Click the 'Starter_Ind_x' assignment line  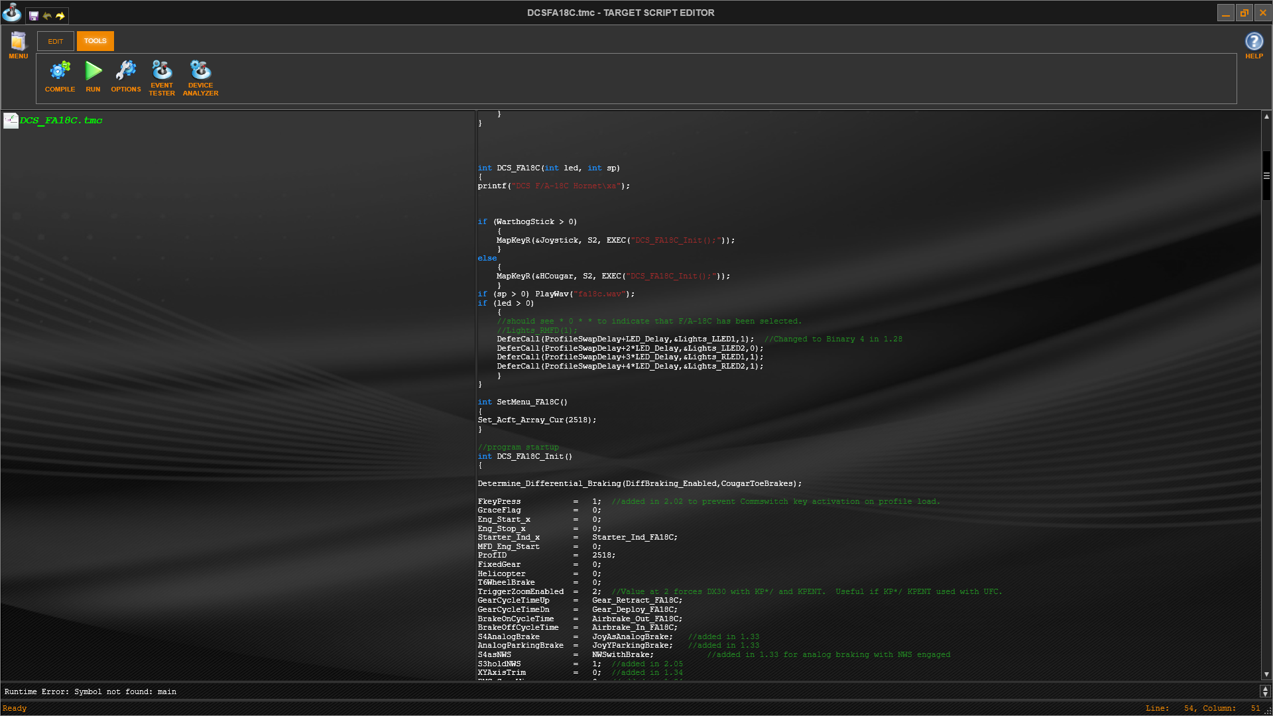(x=577, y=538)
